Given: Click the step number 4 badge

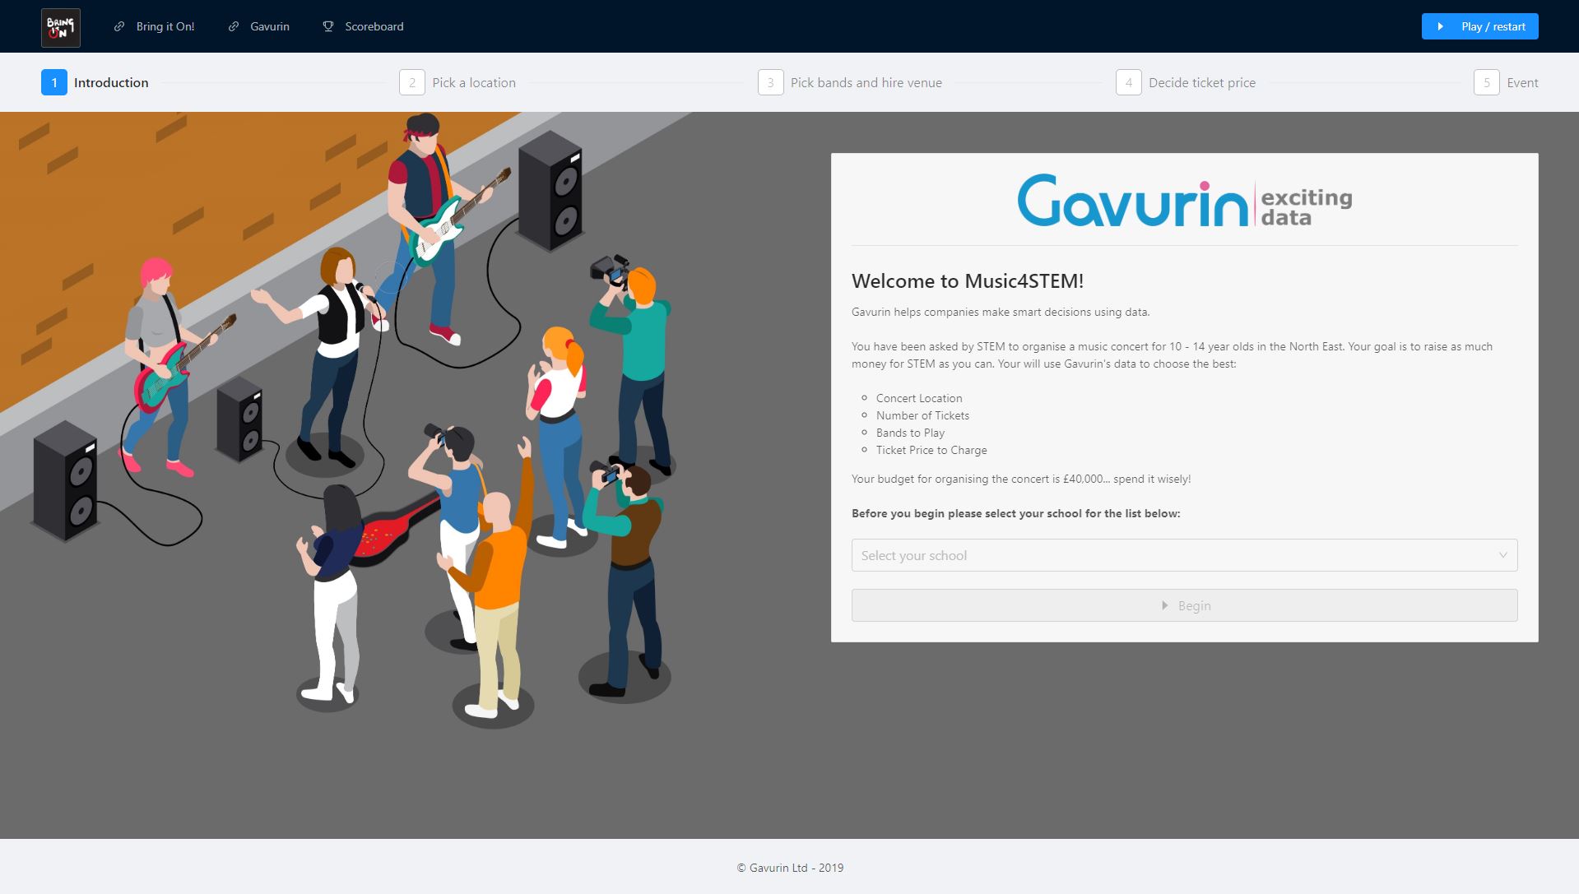Looking at the screenshot, I should click(1129, 82).
